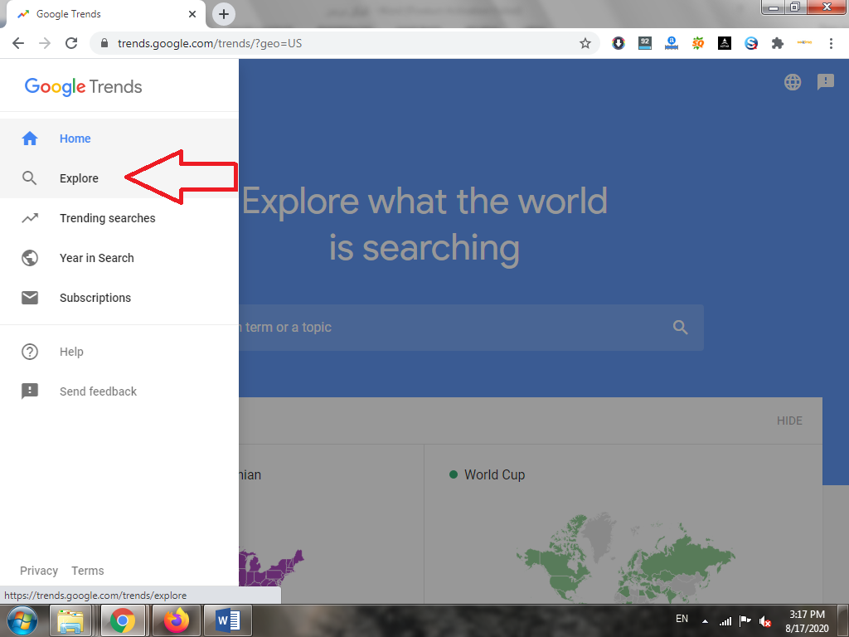Click the Help question mark icon
Image resolution: width=849 pixels, height=637 pixels.
(x=30, y=352)
